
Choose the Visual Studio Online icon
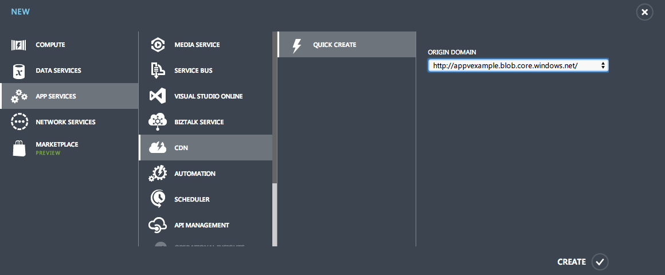tap(158, 96)
